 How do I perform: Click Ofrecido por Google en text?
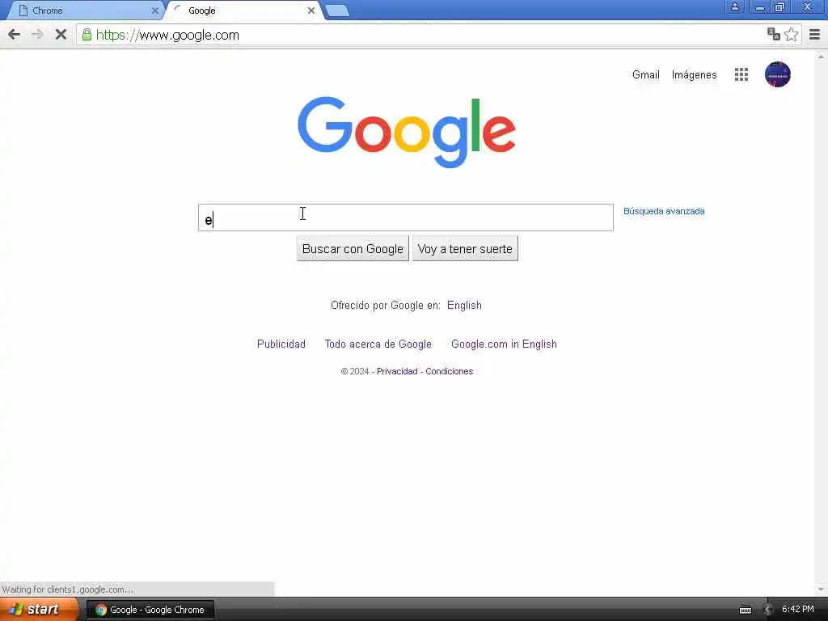pos(386,305)
